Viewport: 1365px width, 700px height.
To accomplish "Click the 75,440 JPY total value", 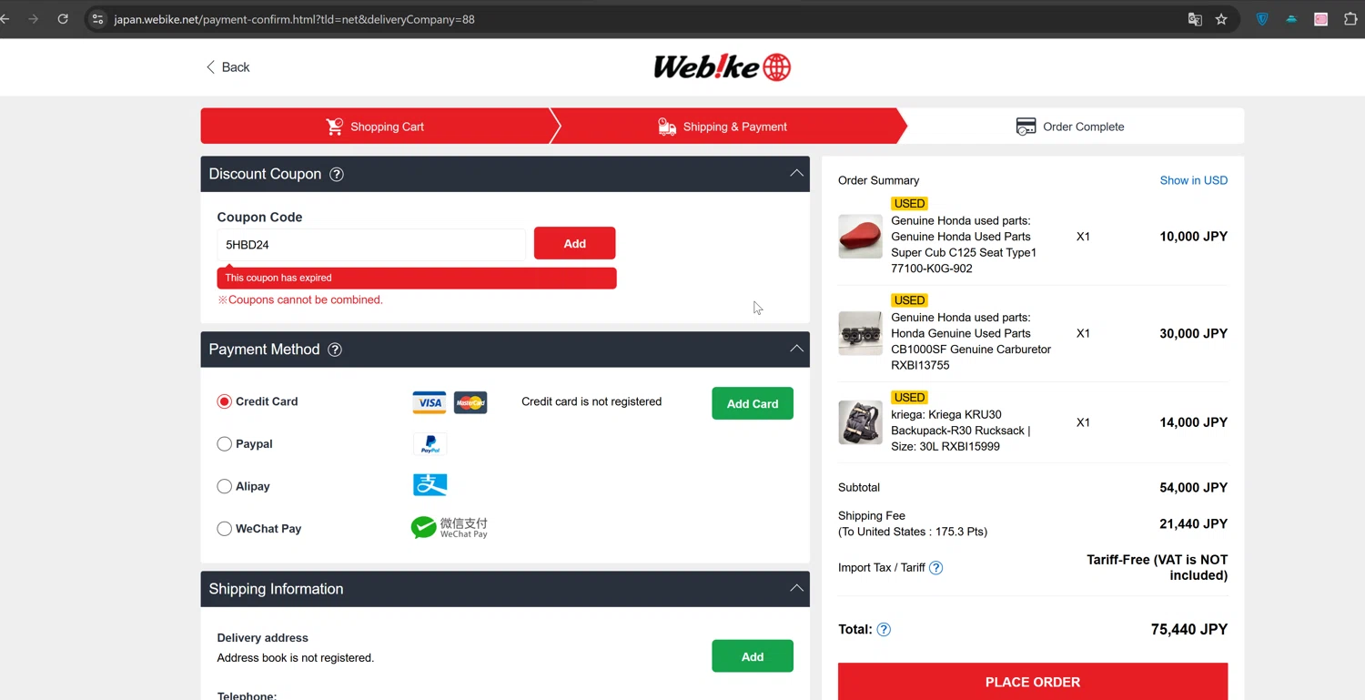I will (x=1189, y=629).
